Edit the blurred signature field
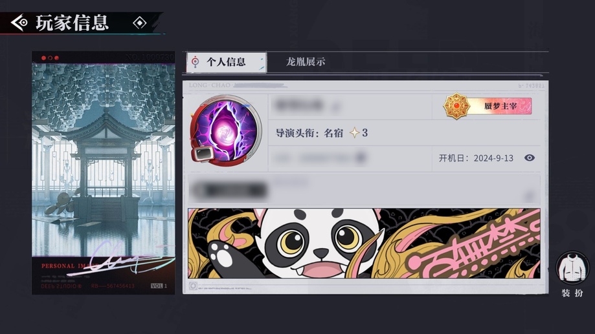This screenshot has height=334, width=595. tap(364, 189)
